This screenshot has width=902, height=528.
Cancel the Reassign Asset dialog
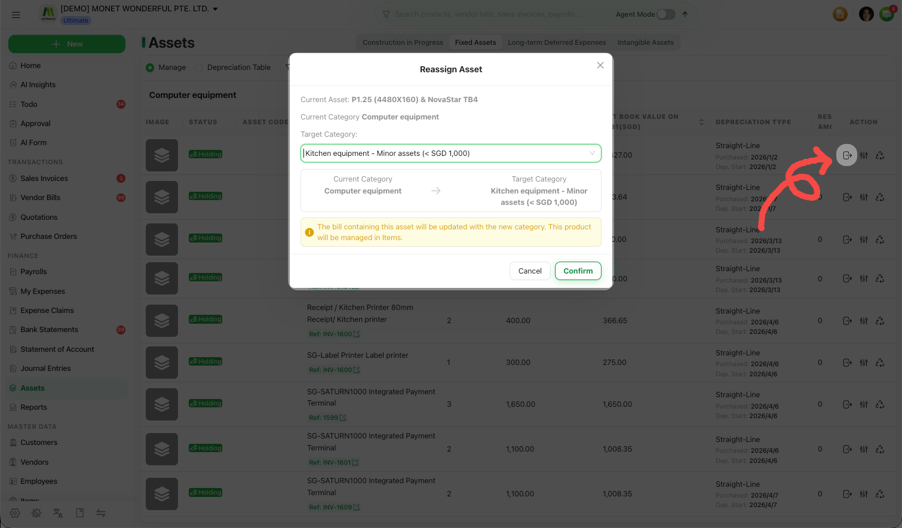click(530, 271)
